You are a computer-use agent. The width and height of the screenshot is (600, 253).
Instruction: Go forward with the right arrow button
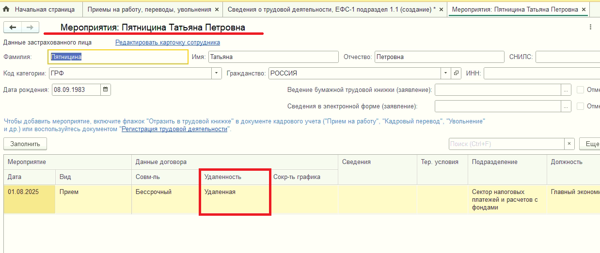(30, 28)
